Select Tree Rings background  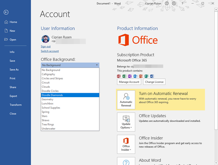point(70,124)
